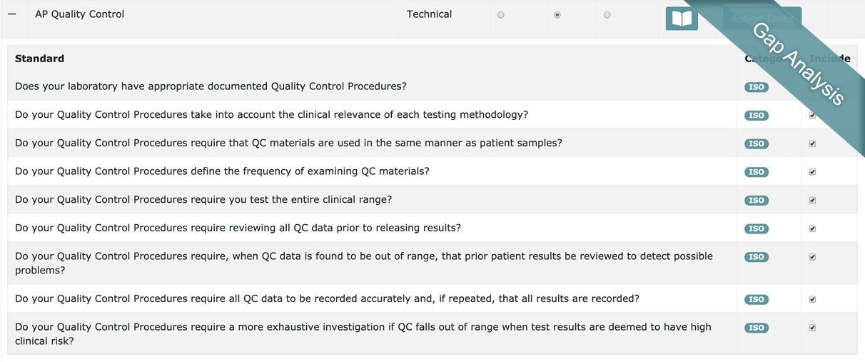
Task: Uncheck Include for same manner as patient samples
Action: 812,144
